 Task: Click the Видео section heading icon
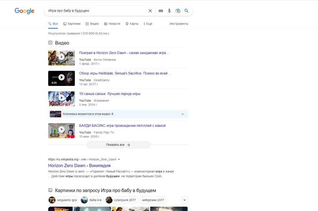(x=50, y=43)
